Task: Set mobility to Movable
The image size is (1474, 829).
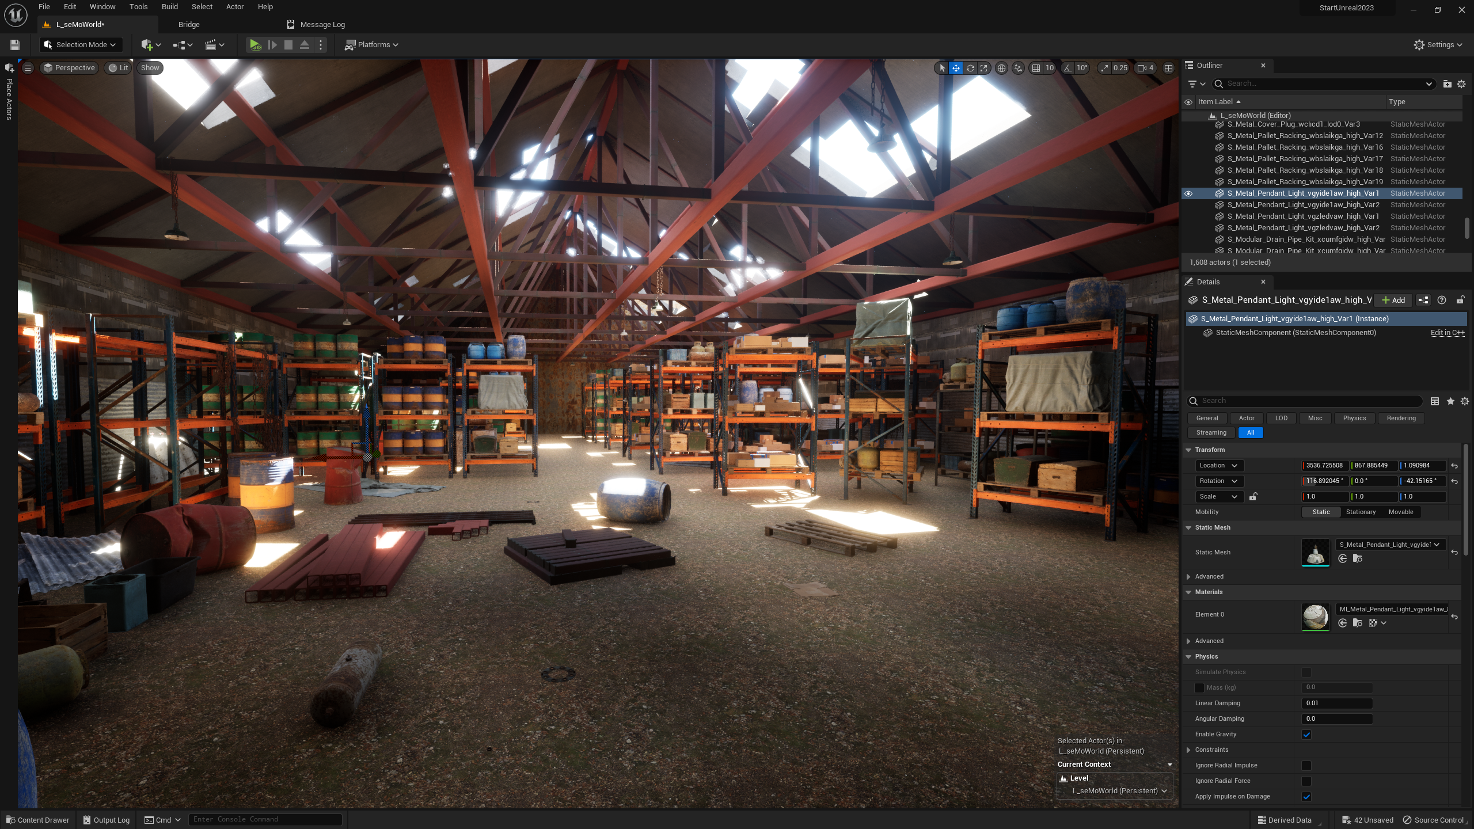Action: (x=1400, y=512)
